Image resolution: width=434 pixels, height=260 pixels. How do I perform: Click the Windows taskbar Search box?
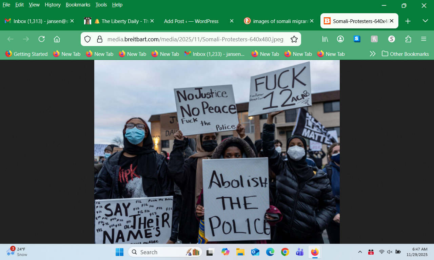tap(159, 252)
